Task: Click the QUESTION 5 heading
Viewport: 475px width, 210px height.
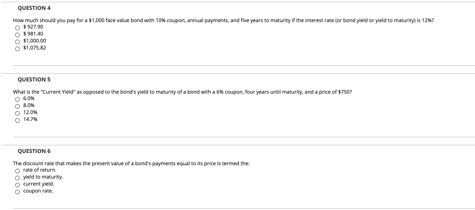Action: point(34,79)
